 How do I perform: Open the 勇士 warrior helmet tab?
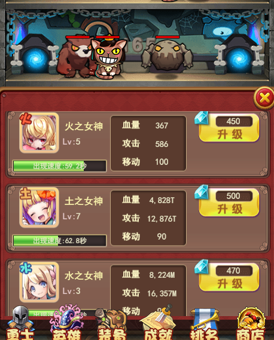(20, 323)
